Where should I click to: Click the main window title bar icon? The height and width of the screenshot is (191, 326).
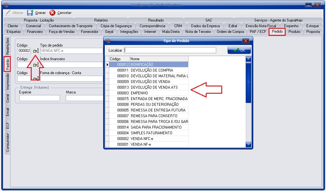[x=5, y=5]
